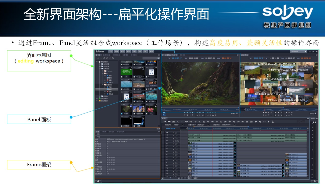Switch to the 多层-HIKEY timeline tab
The width and height of the screenshot is (325, 185).
click(x=222, y=125)
